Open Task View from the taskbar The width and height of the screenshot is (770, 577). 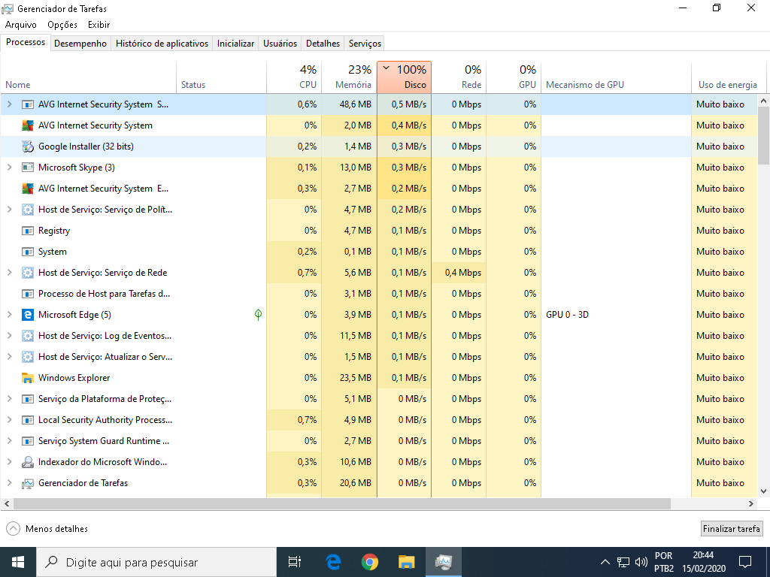(x=295, y=562)
